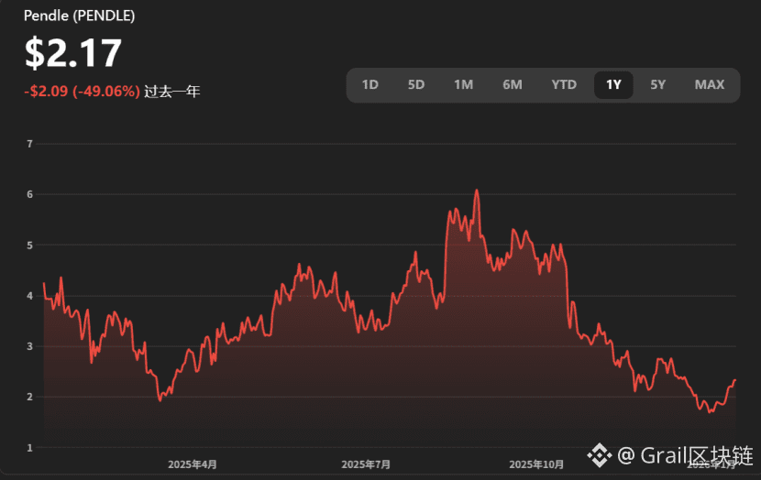
Task: Click the Pendle (PENDLE) title text
Action: [x=80, y=16]
